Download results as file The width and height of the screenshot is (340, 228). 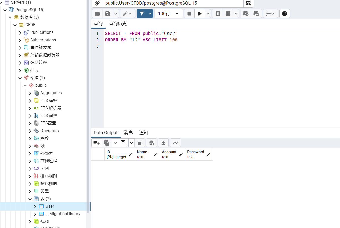(x=163, y=143)
